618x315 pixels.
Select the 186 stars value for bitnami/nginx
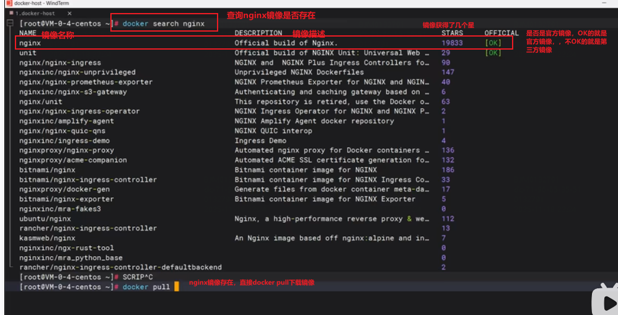click(448, 170)
